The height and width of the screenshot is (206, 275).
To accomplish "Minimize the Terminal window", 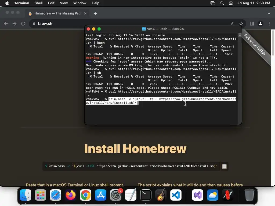I will [94, 29].
